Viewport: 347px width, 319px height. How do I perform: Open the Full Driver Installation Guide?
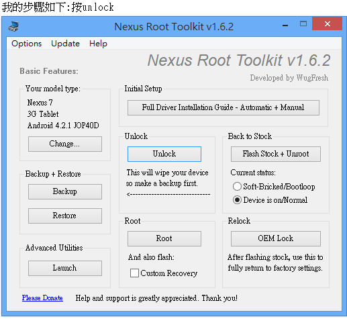224,107
